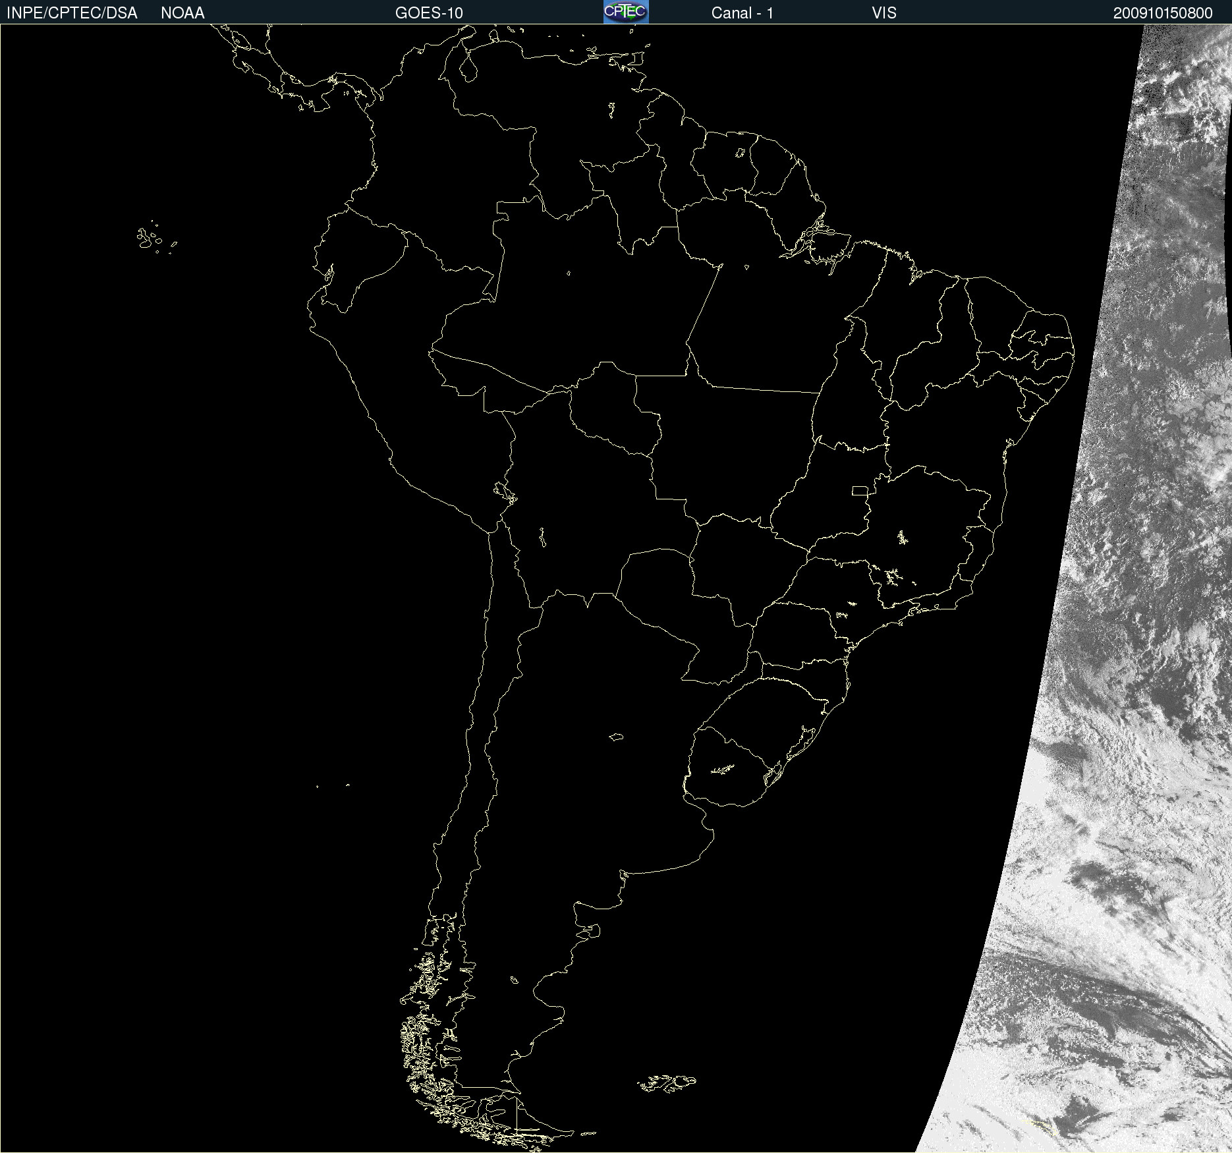1232x1153 pixels.
Task: Click the INPE/CPTEC/DSA header text
Action: coord(72,13)
